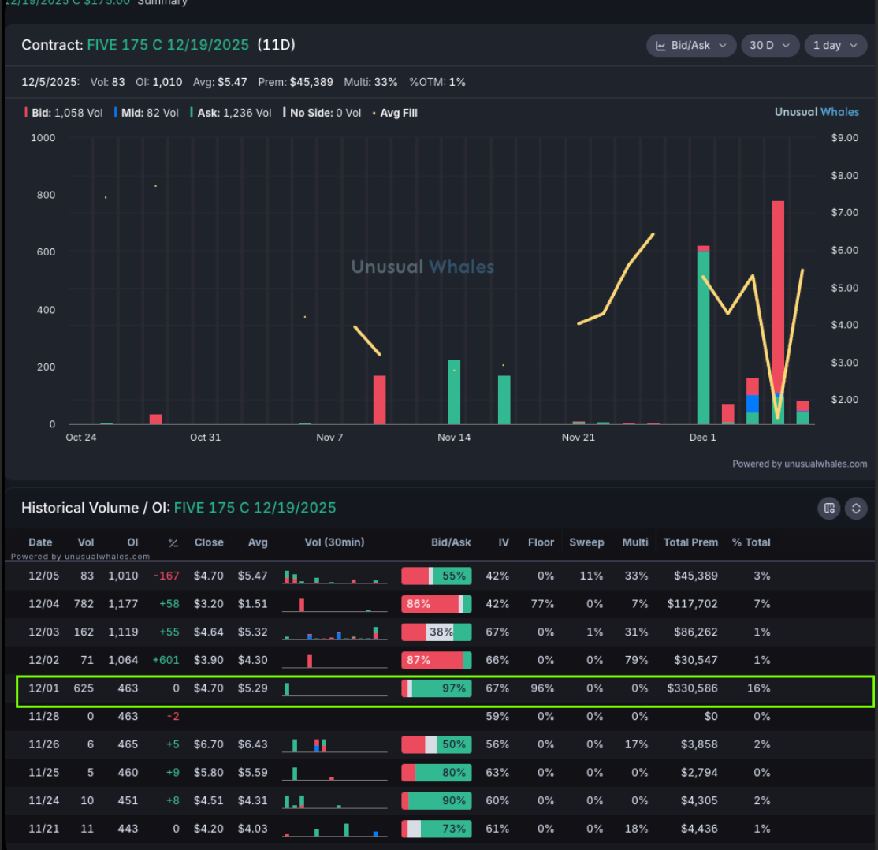
Task: Sort by the % Total column header
Action: tap(751, 542)
